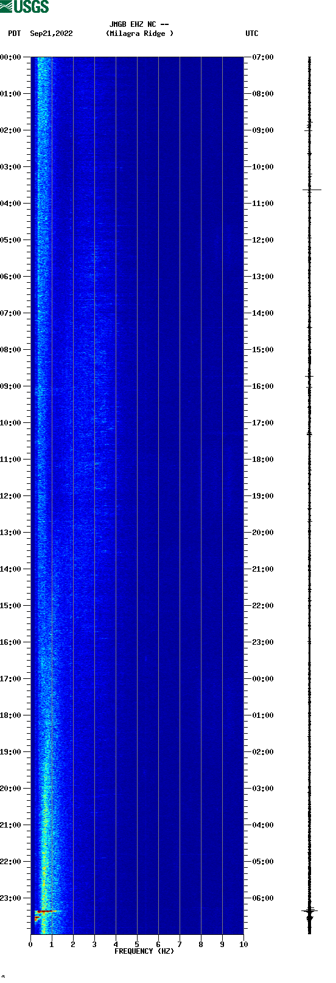
Task: Click the 02:00 PDT time label
Action: point(10,130)
